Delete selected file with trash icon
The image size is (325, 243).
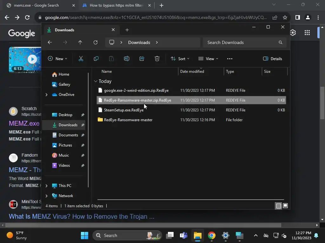pyautogui.click(x=157, y=59)
